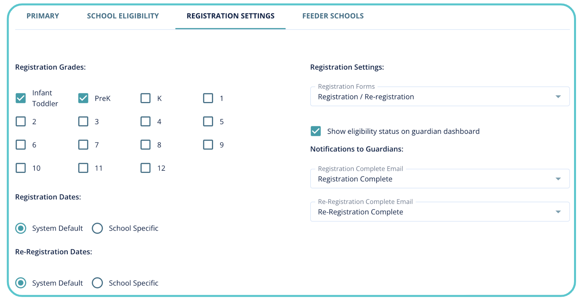
Task: Select the Registration Settings tab
Action: tap(231, 16)
